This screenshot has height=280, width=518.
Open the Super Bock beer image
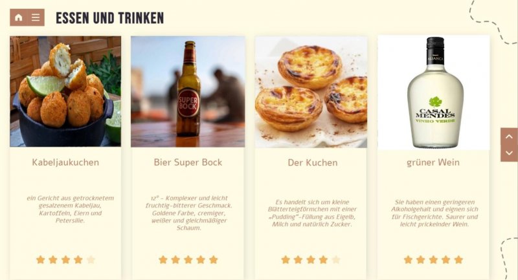[188, 91]
